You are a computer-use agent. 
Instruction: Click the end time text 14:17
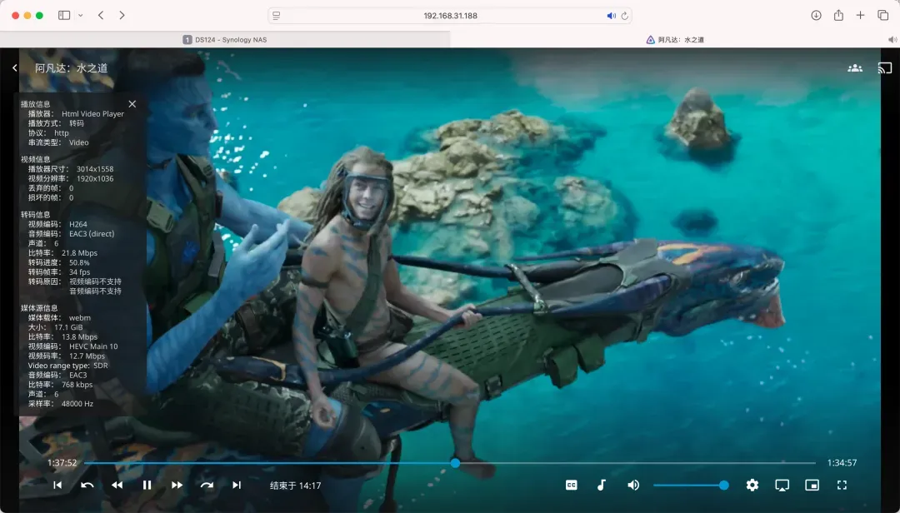click(x=296, y=486)
